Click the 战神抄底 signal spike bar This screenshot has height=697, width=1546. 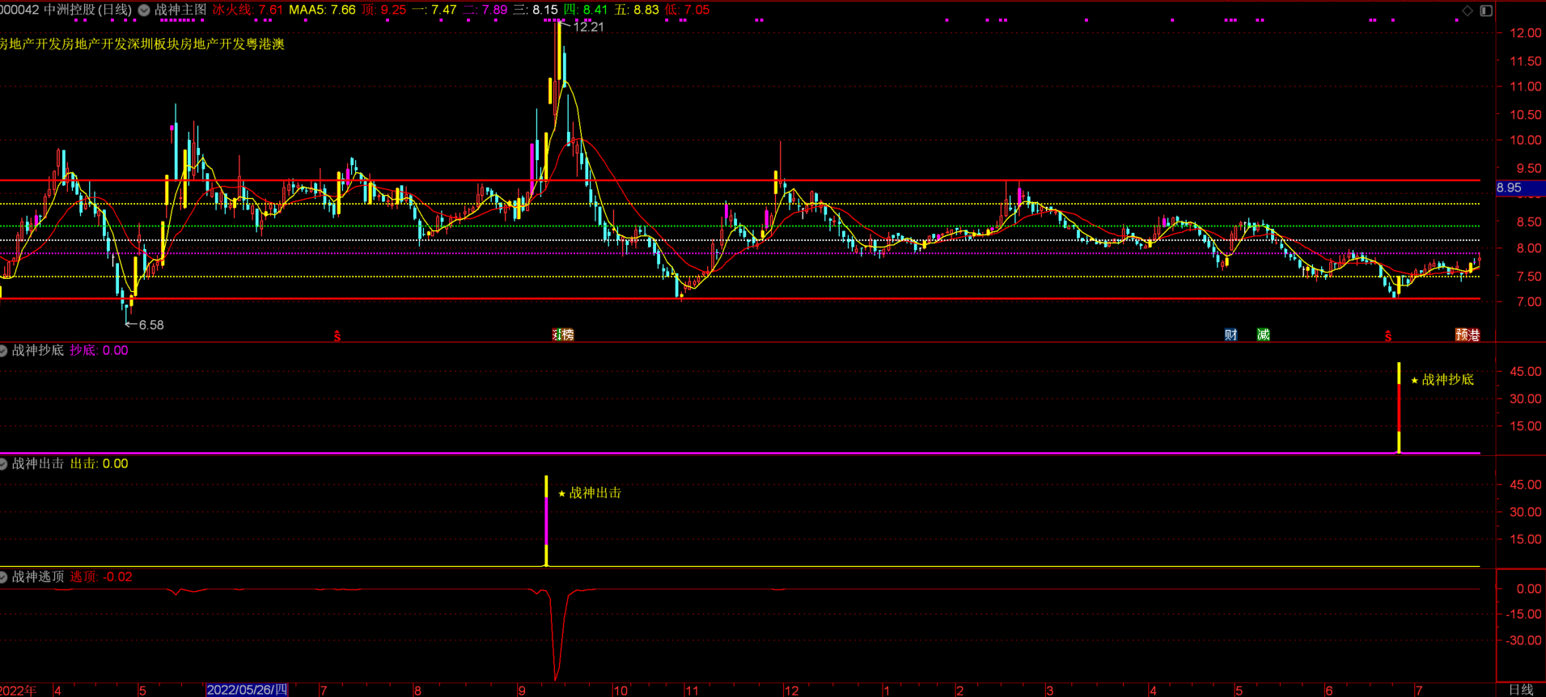(1399, 408)
